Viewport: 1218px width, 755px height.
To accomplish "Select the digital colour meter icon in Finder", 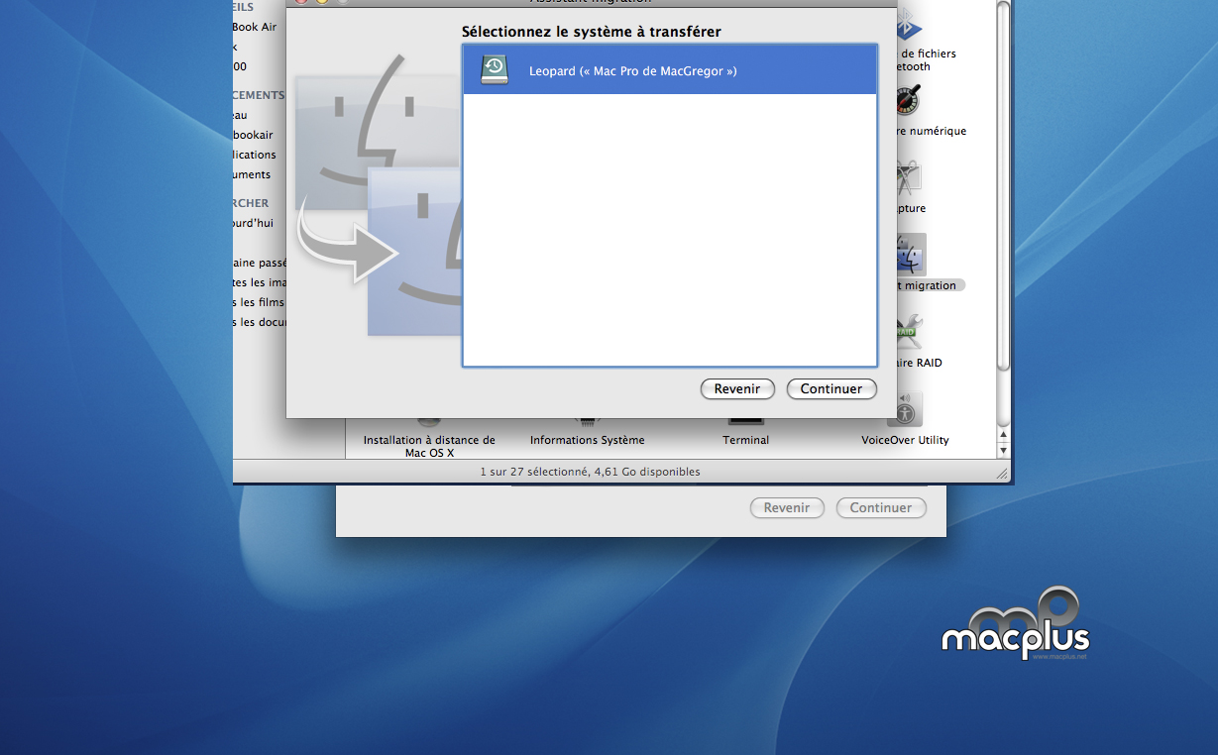I will coord(909,101).
